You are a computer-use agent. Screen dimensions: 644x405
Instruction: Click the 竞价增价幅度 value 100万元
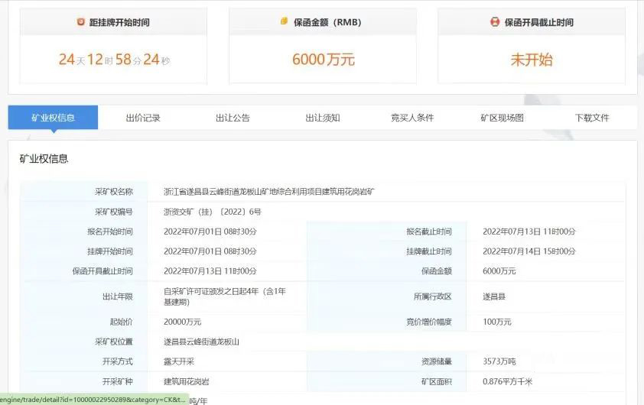pos(497,322)
